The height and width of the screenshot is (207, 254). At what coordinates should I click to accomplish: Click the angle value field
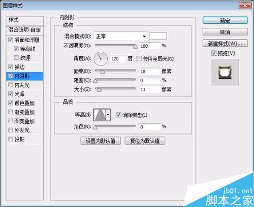pos(118,59)
